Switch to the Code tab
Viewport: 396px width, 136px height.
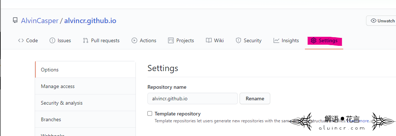(x=28, y=40)
